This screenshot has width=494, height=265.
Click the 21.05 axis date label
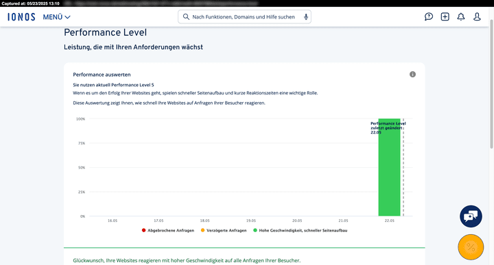point(343,220)
